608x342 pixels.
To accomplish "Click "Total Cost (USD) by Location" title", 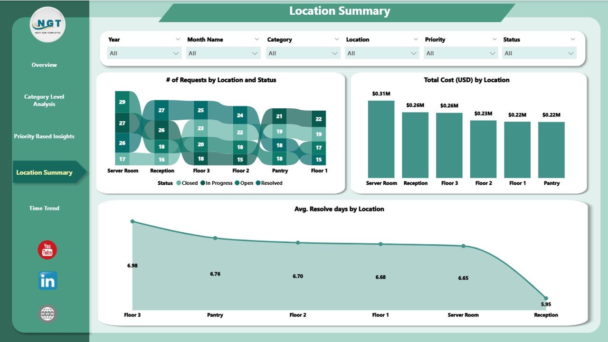I will 466,80.
